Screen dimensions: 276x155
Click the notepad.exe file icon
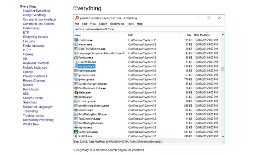click(x=76, y=66)
